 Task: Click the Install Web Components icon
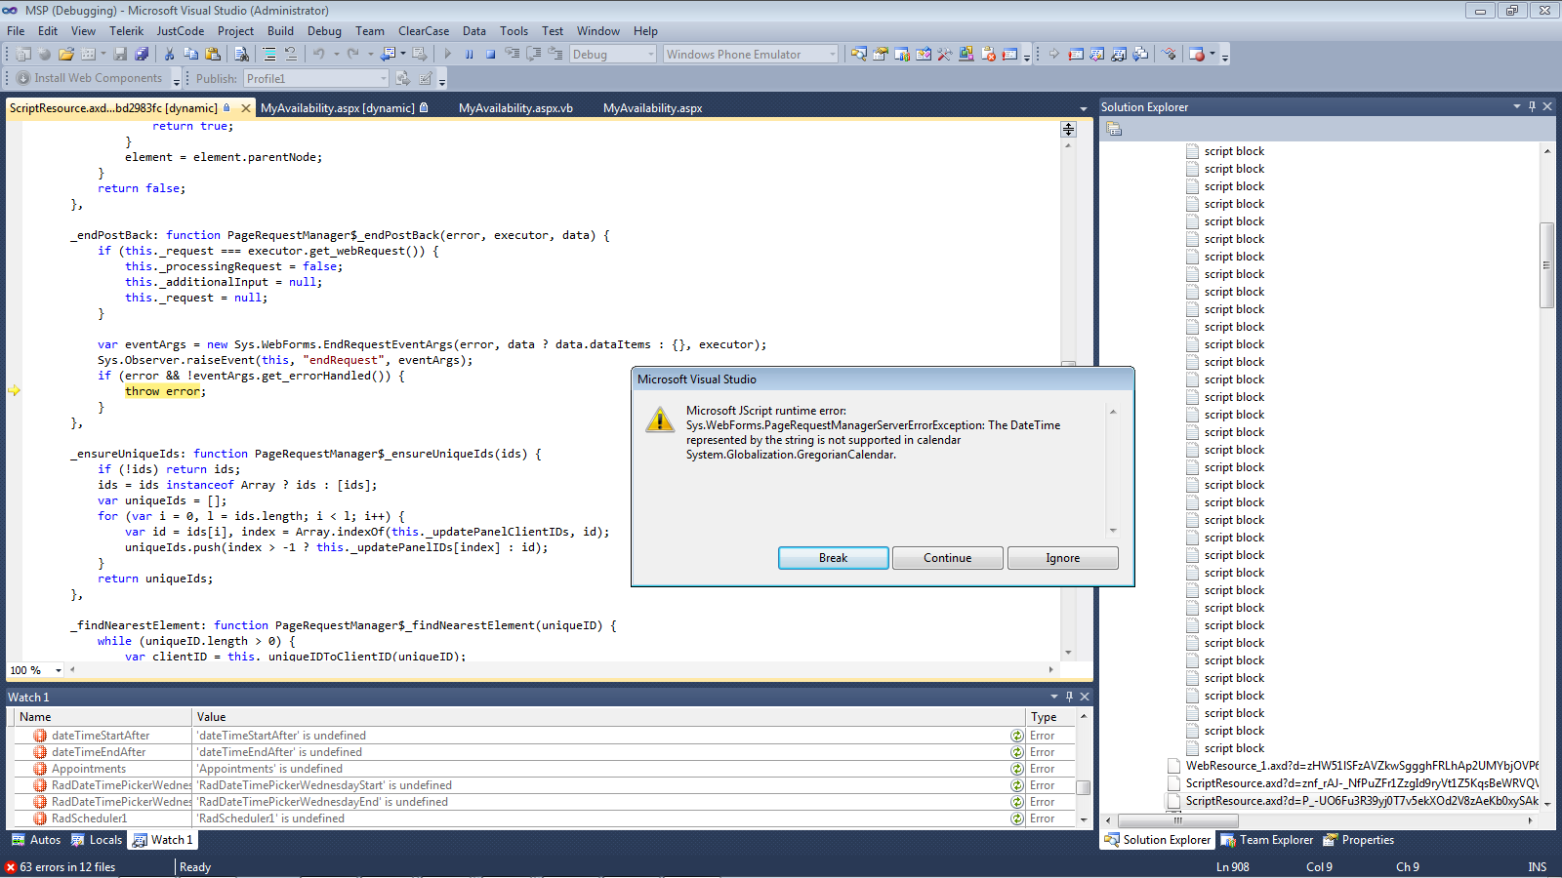tap(23, 78)
